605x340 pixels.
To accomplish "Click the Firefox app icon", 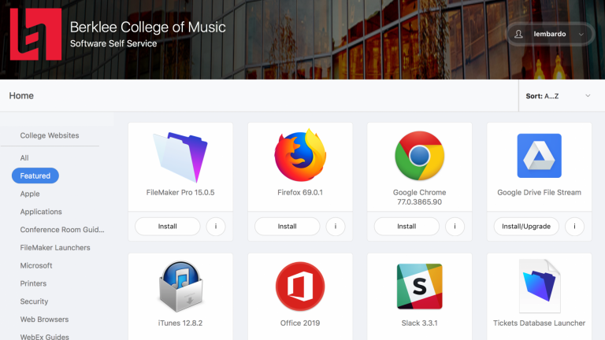I will pyautogui.click(x=300, y=155).
